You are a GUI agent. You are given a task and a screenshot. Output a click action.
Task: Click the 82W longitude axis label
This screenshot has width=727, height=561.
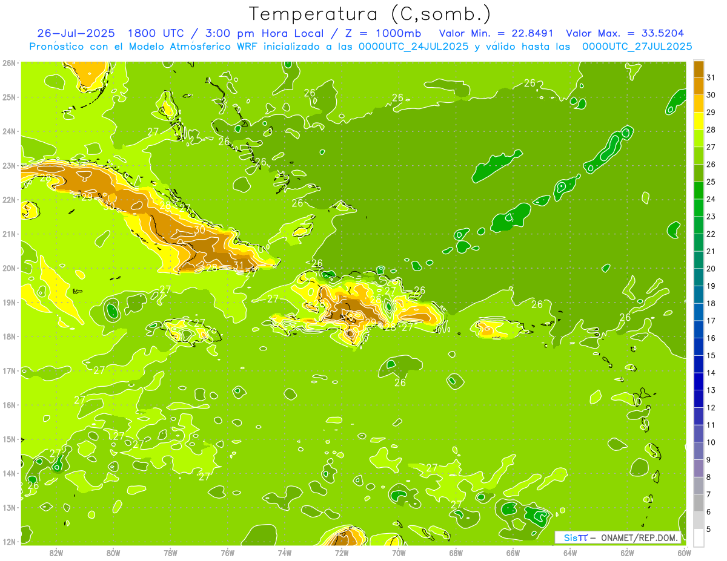(x=56, y=553)
